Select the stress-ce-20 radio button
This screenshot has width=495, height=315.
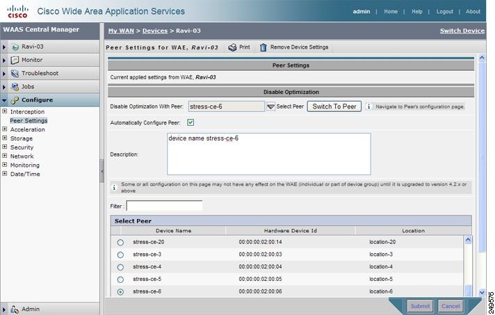[x=120, y=243]
